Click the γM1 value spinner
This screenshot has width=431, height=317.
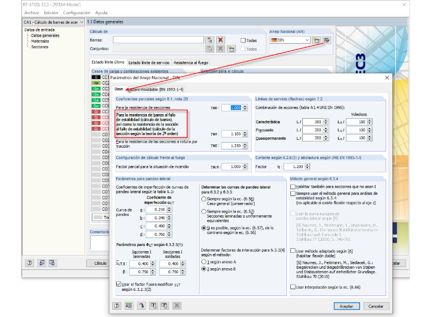pos(245,134)
